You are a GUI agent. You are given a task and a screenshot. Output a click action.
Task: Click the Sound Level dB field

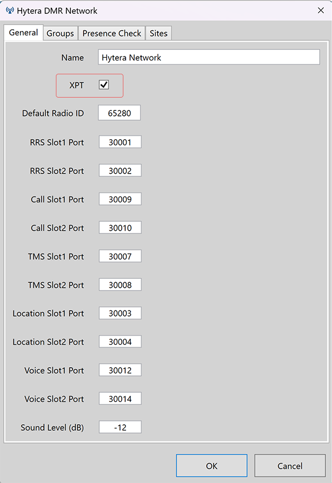pyautogui.click(x=120, y=427)
